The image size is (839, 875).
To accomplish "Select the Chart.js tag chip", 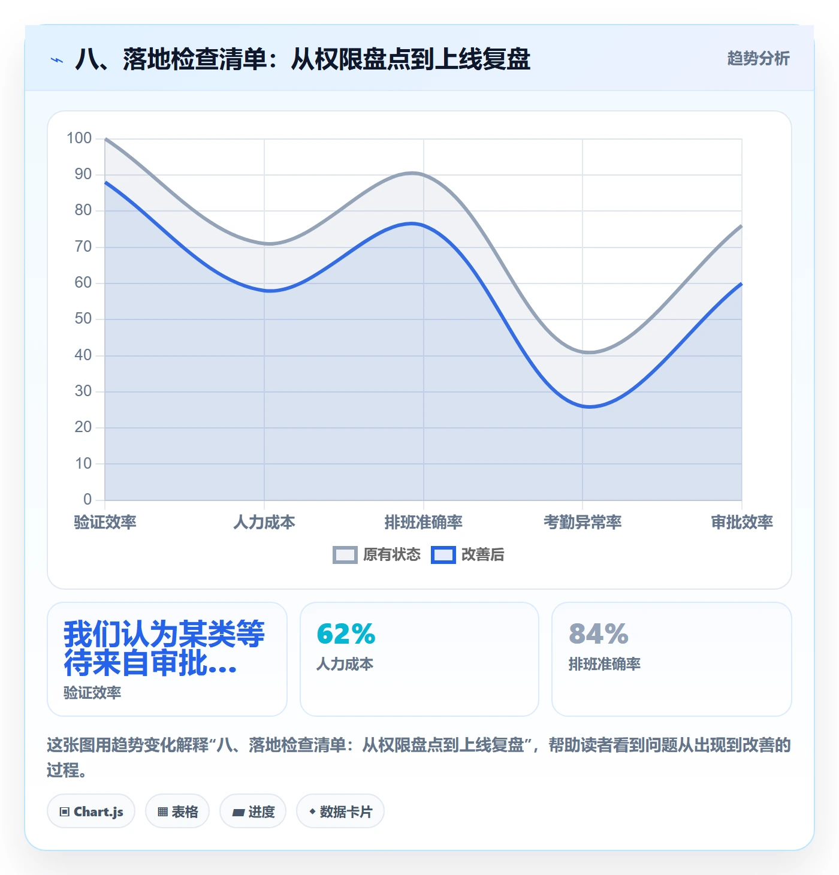I will pyautogui.click(x=91, y=811).
